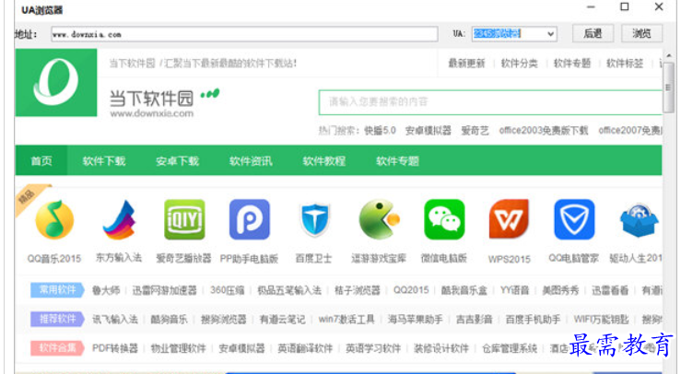This screenshot has width=681, height=374.
Task: Open the 物业管理软件 link
Action: tap(178, 348)
